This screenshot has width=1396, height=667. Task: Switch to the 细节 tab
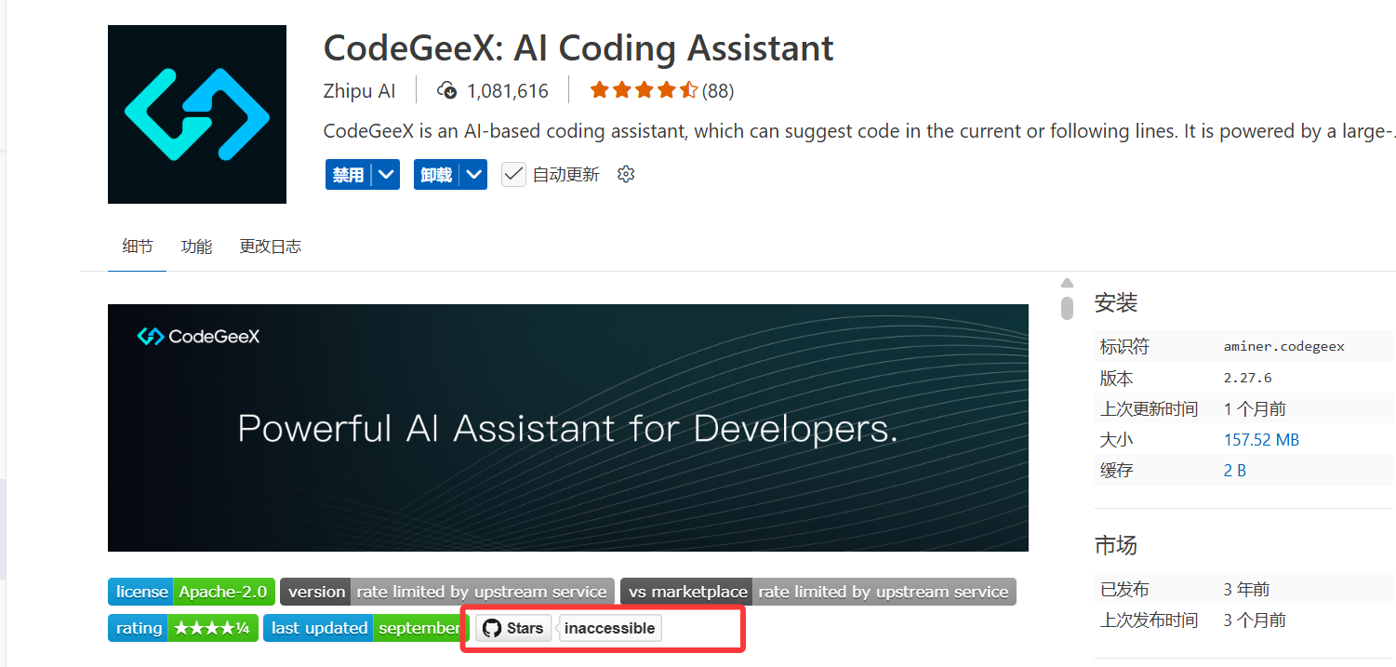click(x=138, y=247)
